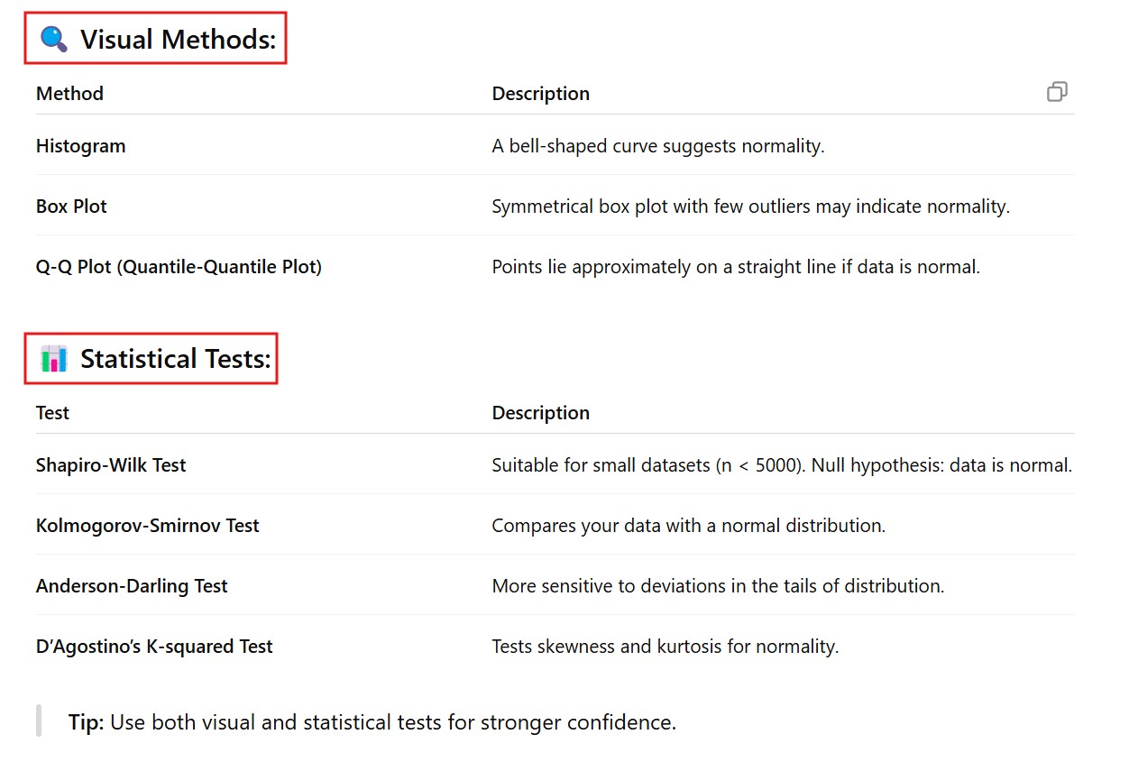Click the Kolmogorov-Smirnov Test entry
1129x762 pixels.
click(147, 526)
